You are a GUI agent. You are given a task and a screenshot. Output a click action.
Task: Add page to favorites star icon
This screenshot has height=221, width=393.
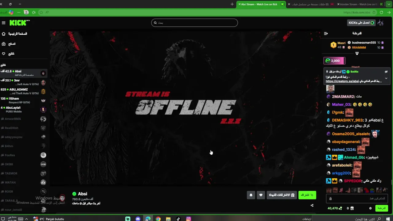click(x=41, y=12)
